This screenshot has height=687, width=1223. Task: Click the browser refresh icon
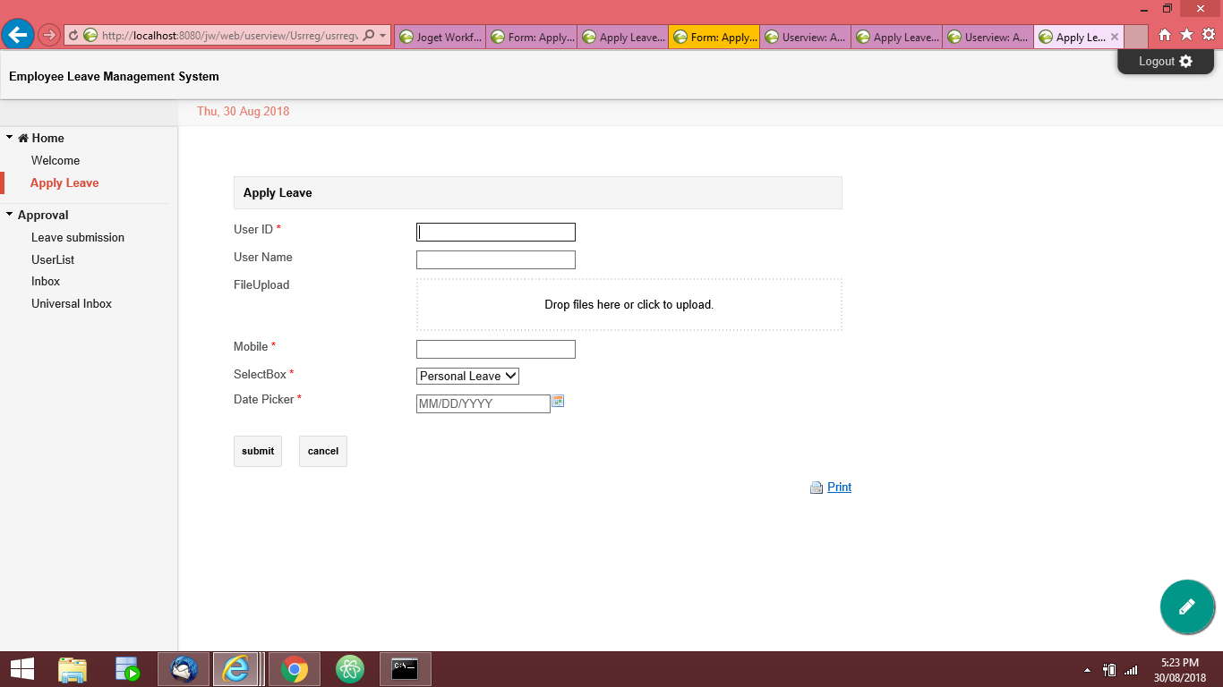click(x=73, y=36)
